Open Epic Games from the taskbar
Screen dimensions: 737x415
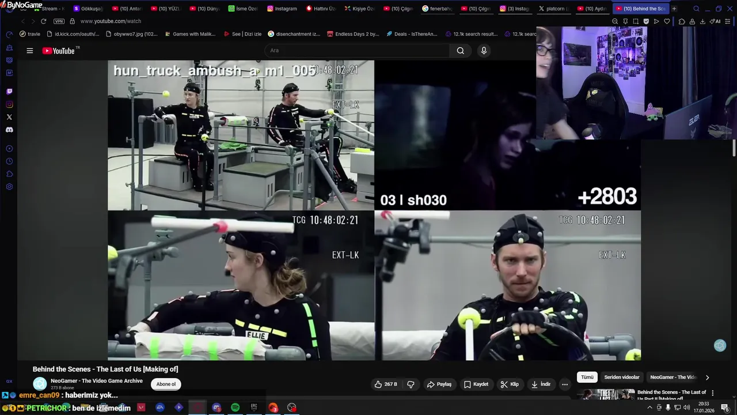point(254,408)
